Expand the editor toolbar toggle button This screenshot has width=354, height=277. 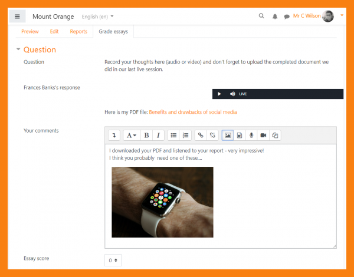tap(114, 135)
